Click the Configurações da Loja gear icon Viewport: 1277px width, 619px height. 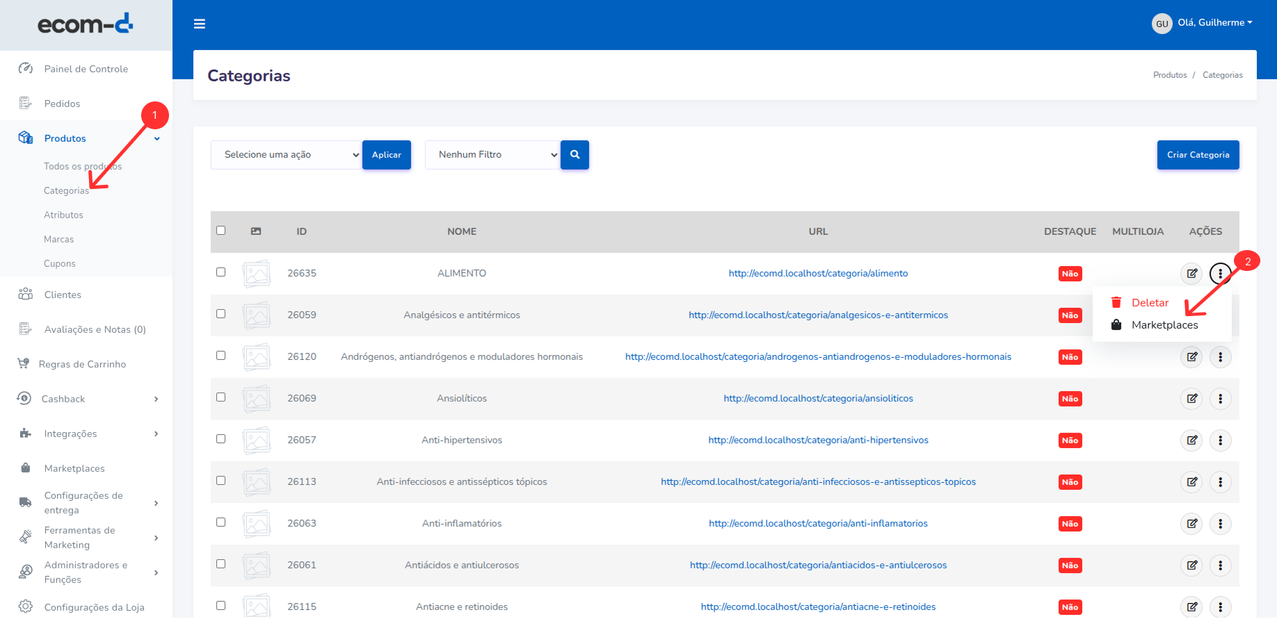click(26, 606)
